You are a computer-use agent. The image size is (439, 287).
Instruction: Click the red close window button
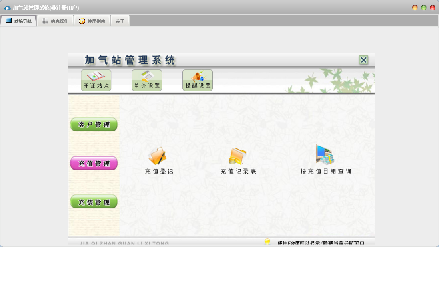click(x=433, y=8)
